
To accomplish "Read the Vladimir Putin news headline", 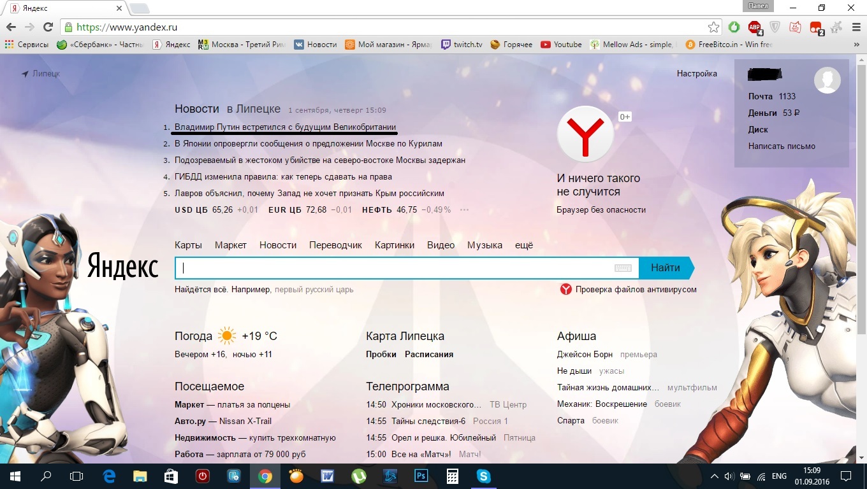I will [x=285, y=127].
